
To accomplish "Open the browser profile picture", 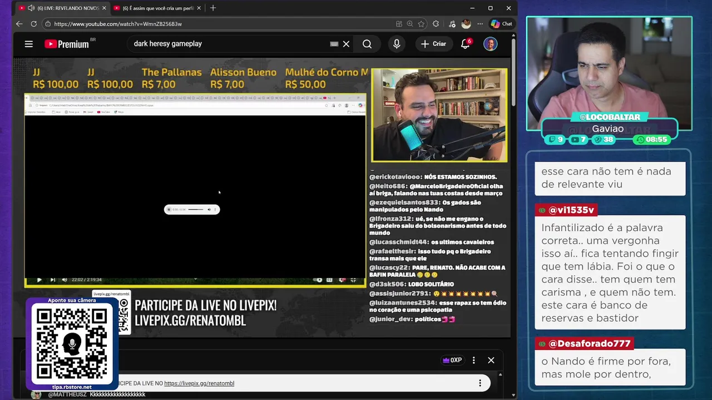I will click(466, 24).
